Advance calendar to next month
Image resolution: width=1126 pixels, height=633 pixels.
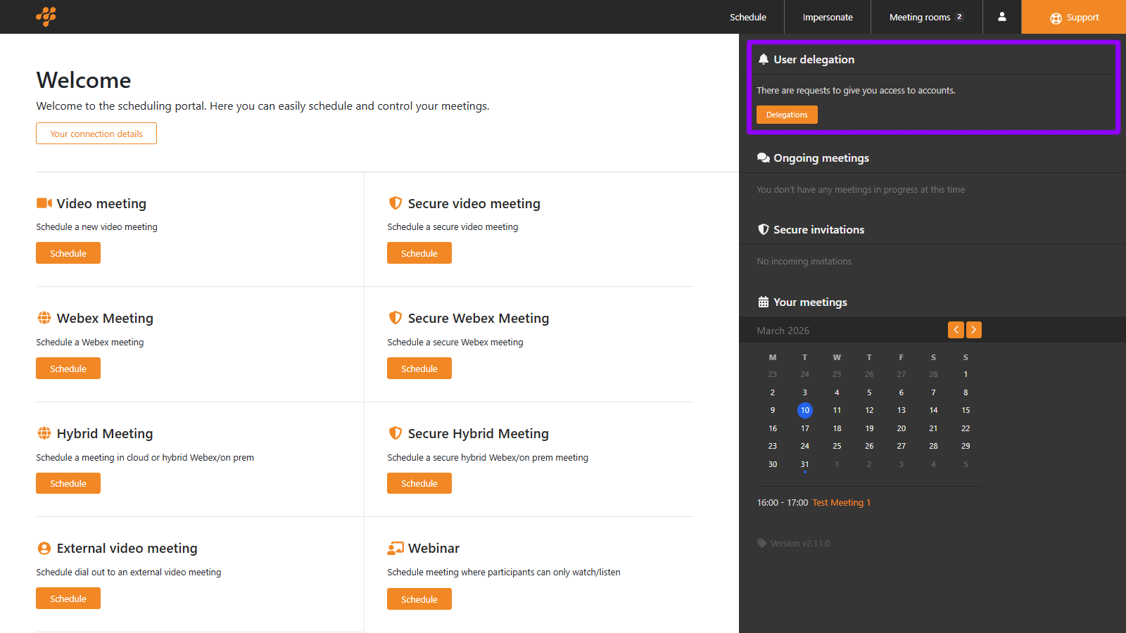pos(974,330)
